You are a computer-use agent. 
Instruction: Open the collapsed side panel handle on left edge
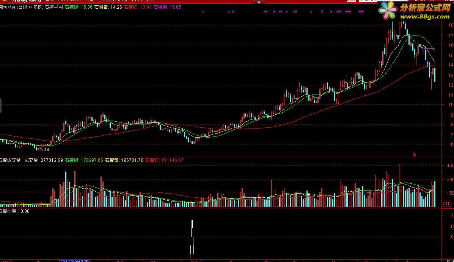click(1, 105)
